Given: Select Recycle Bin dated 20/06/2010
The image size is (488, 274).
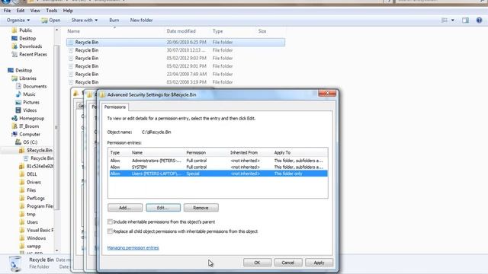Looking at the screenshot, I should (175, 43).
